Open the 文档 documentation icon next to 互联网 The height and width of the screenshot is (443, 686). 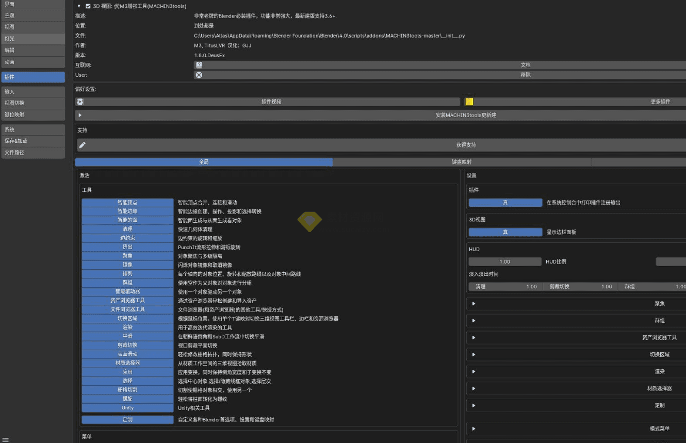click(x=199, y=65)
